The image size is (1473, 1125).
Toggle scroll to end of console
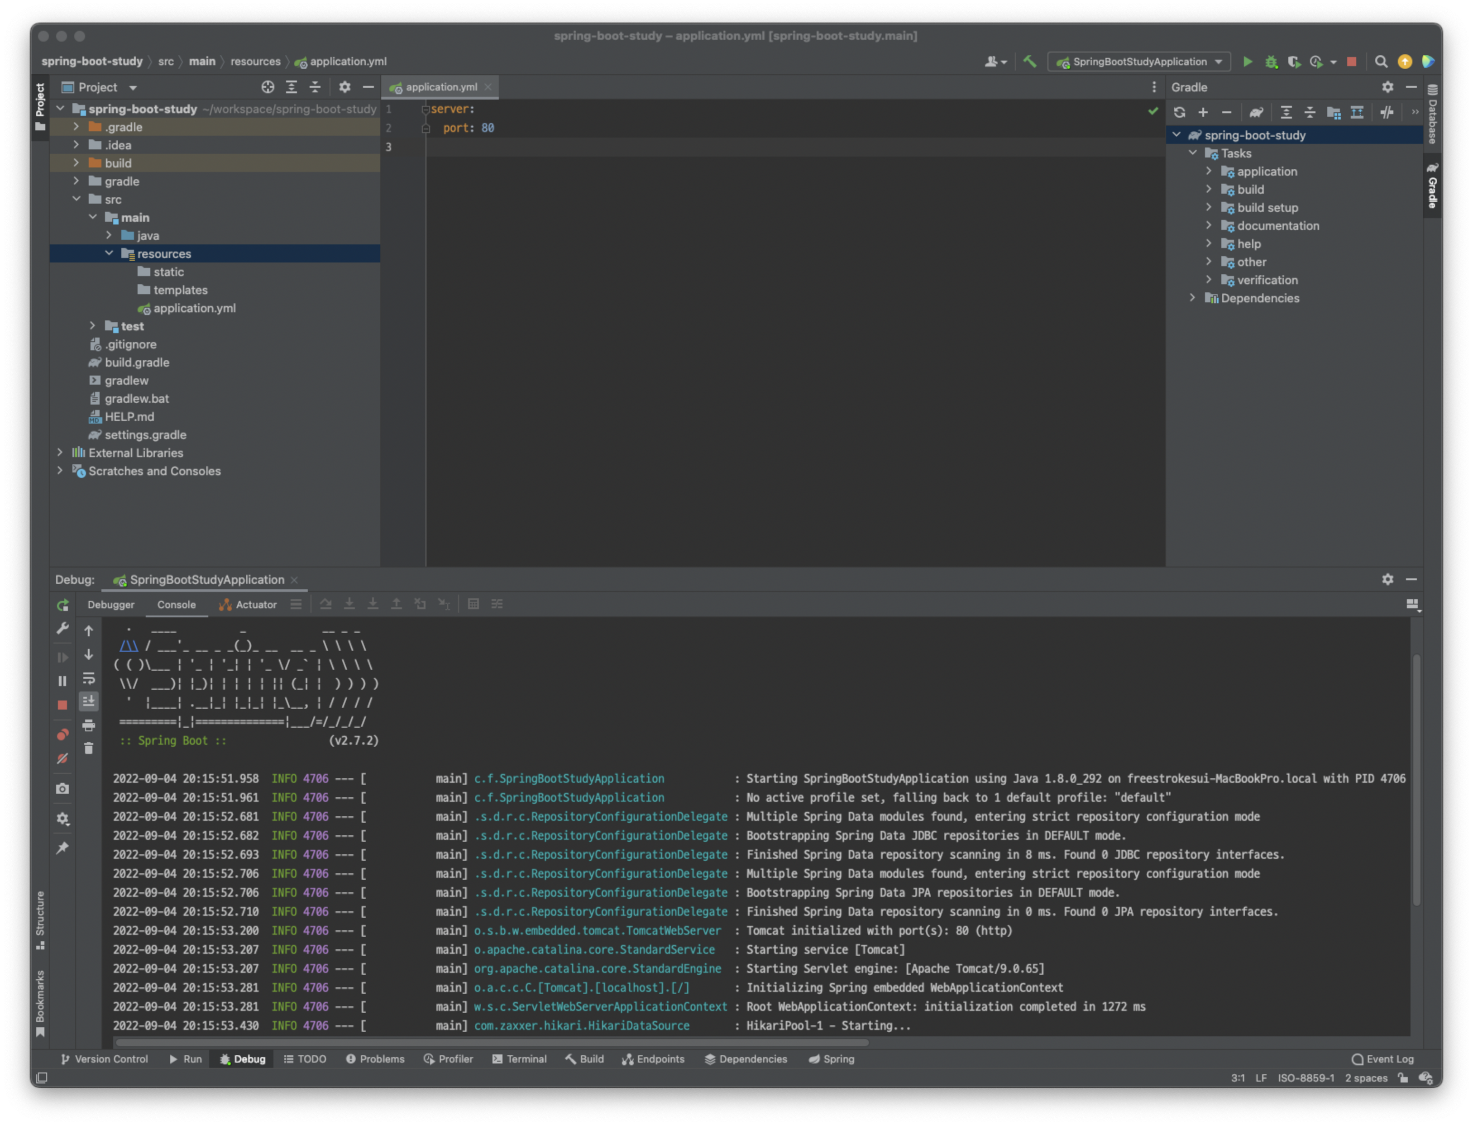[x=88, y=701]
